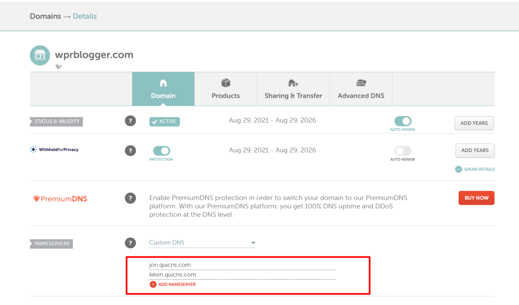
Task: Switch to the Advanced DNS tab
Action: pyautogui.click(x=361, y=89)
